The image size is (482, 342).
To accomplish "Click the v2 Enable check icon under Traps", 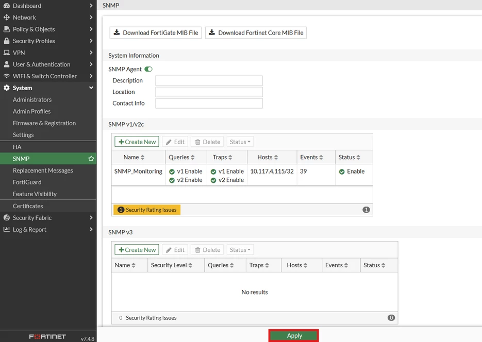I will pyautogui.click(x=213, y=180).
